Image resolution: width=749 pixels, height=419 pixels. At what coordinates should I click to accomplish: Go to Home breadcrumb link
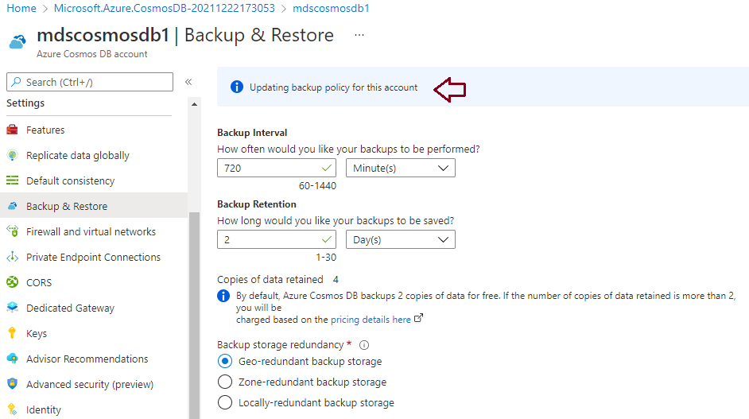pyautogui.click(x=21, y=8)
